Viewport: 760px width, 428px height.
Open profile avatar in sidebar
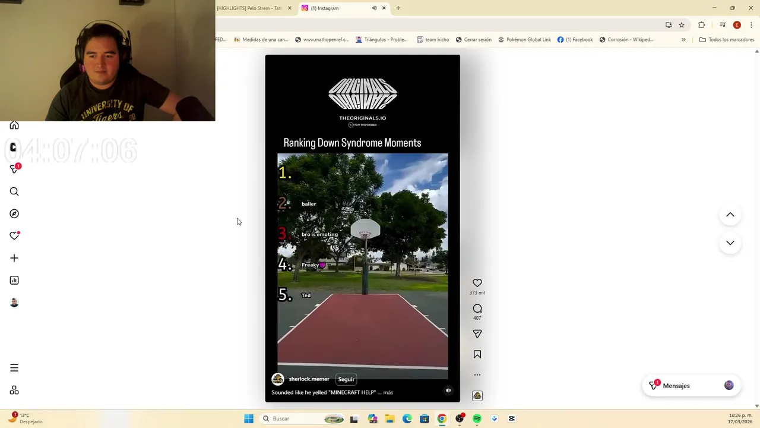14,303
